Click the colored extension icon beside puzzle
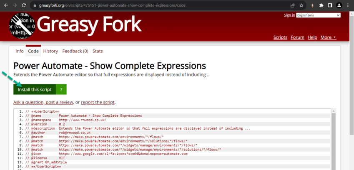Screen dimensions: 354x170 coord(312,5)
